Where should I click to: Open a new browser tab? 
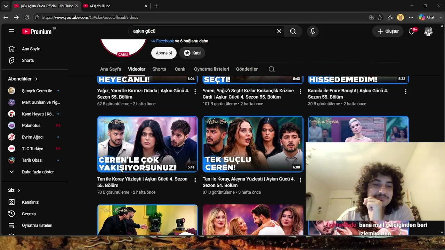(x=156, y=6)
